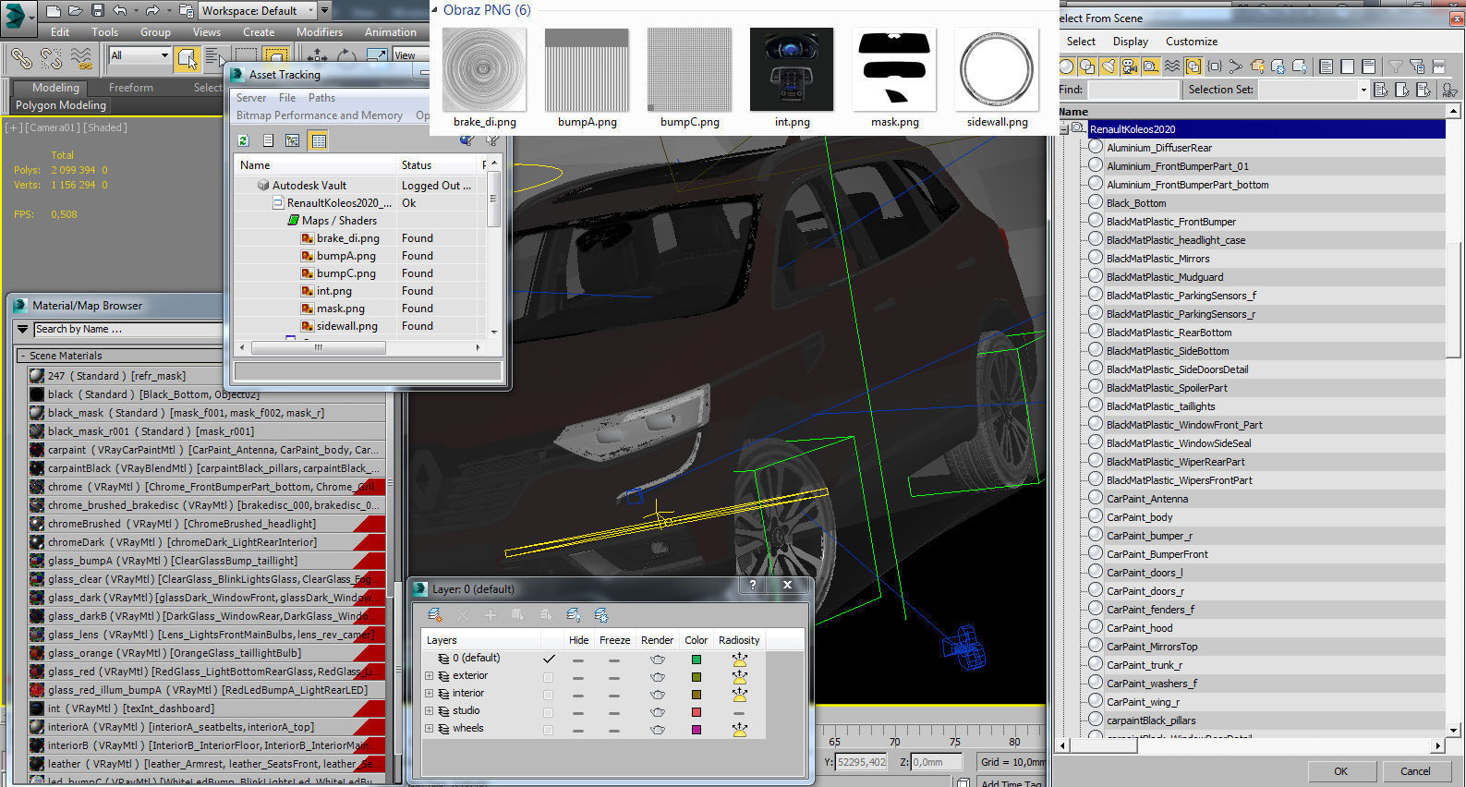Open the selection filter All dropdown

click(139, 55)
